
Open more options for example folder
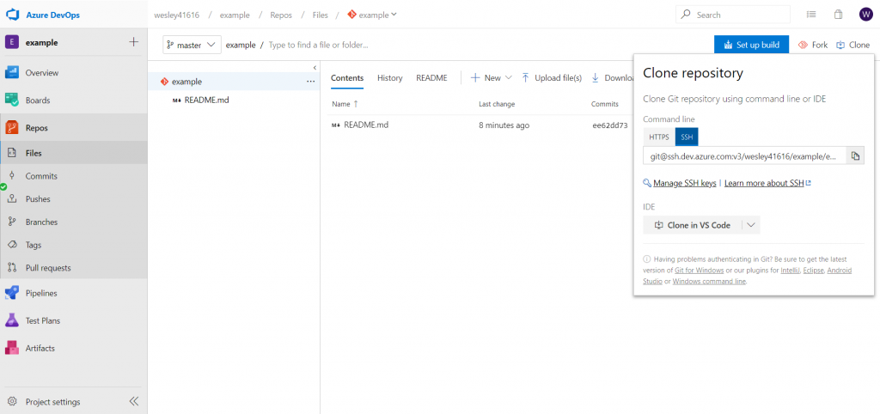(x=310, y=82)
